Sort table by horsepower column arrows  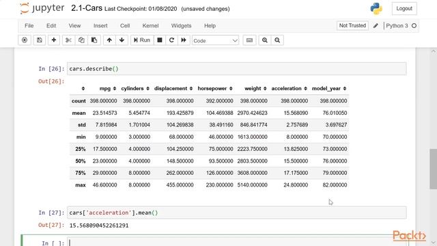[231, 88]
